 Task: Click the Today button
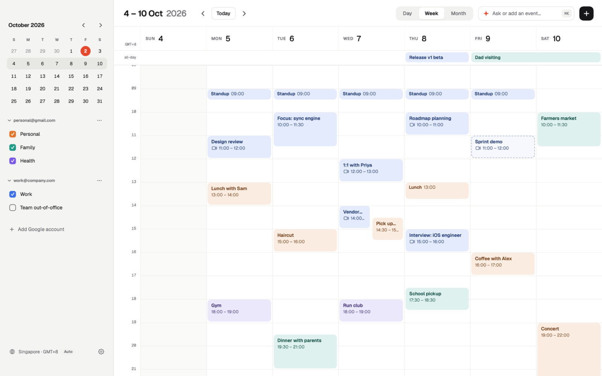pos(223,14)
